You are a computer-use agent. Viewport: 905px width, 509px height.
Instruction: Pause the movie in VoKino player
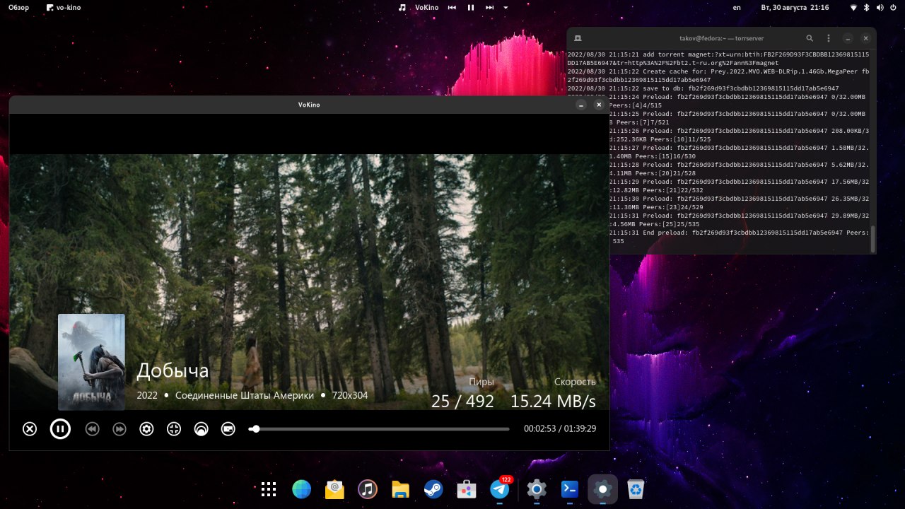point(60,428)
